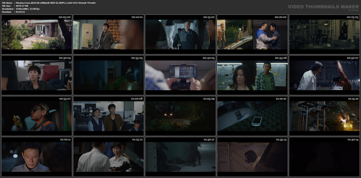Open the frame at 01:10:10

pyautogui.click(x=252, y=116)
